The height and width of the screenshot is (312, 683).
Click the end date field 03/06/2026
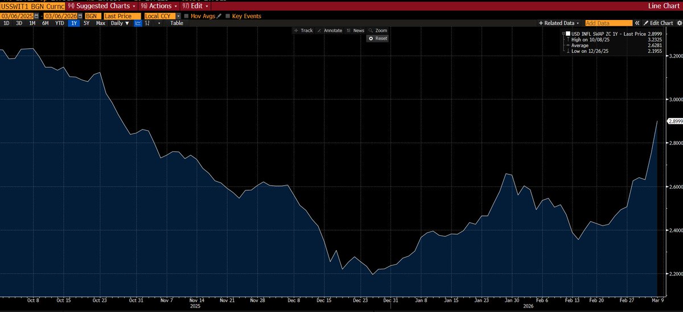(60, 16)
